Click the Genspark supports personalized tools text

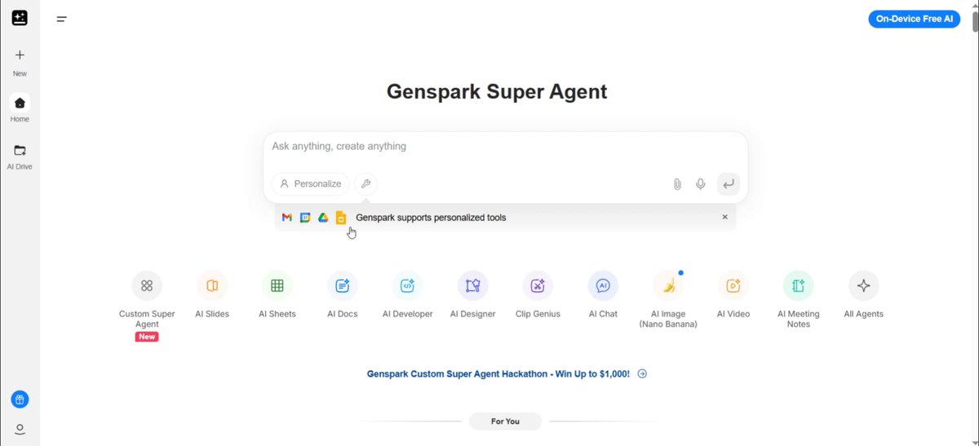coord(431,218)
